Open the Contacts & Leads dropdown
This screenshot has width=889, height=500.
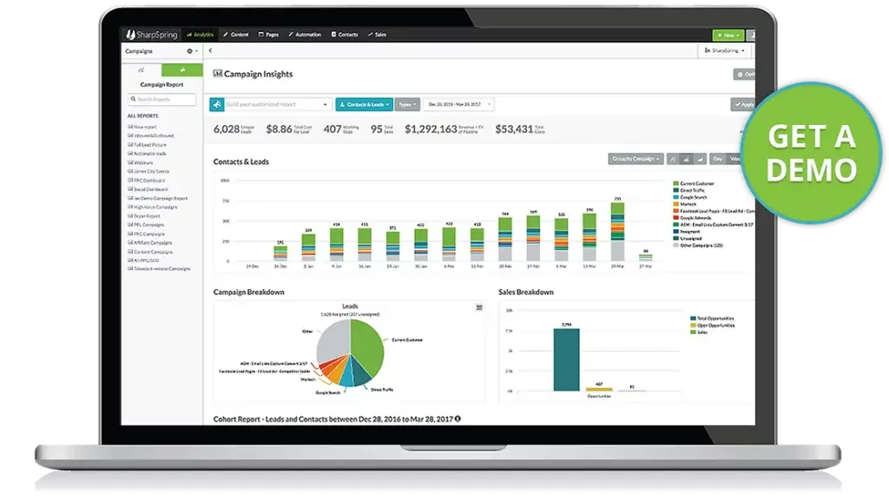click(x=364, y=104)
